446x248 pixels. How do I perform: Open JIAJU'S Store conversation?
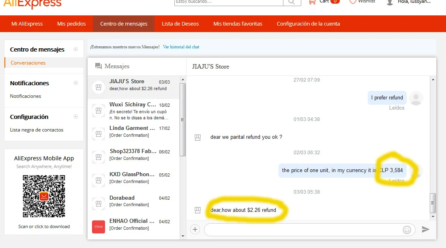click(x=134, y=87)
